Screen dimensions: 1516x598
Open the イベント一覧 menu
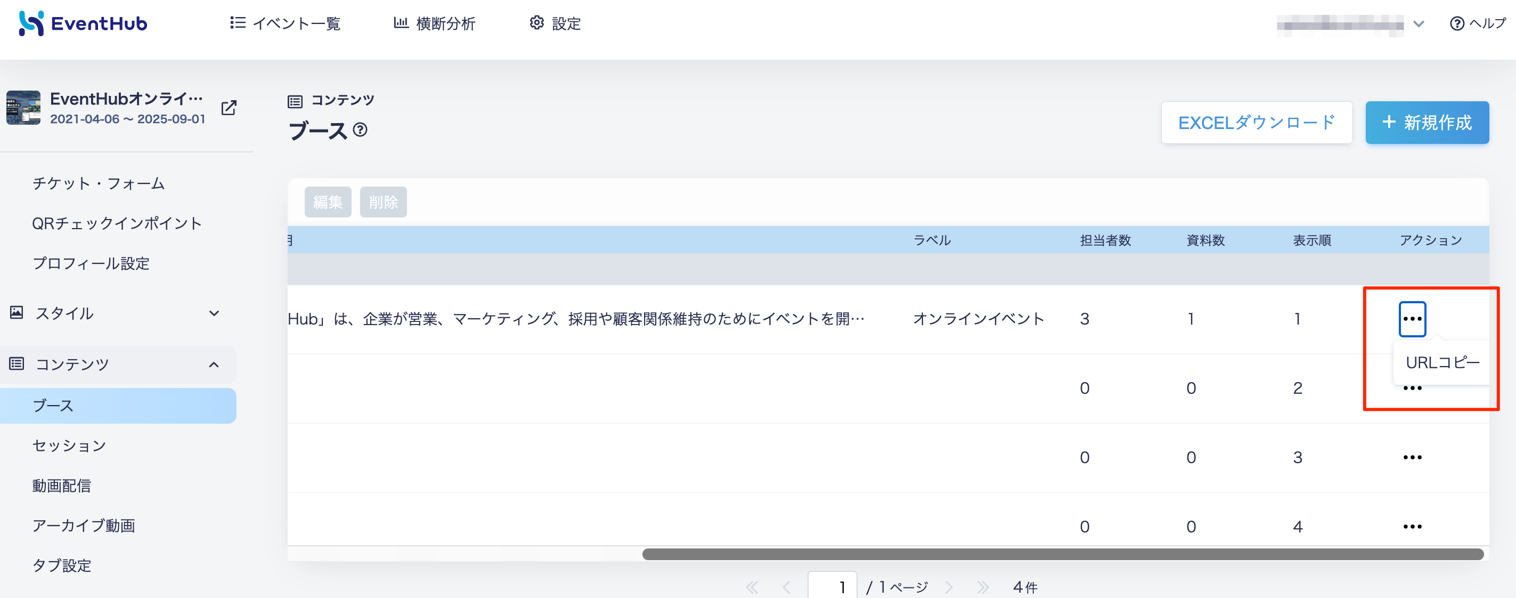pyautogui.click(x=285, y=23)
